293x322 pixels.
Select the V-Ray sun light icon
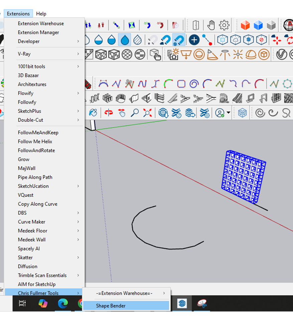click(173, 54)
